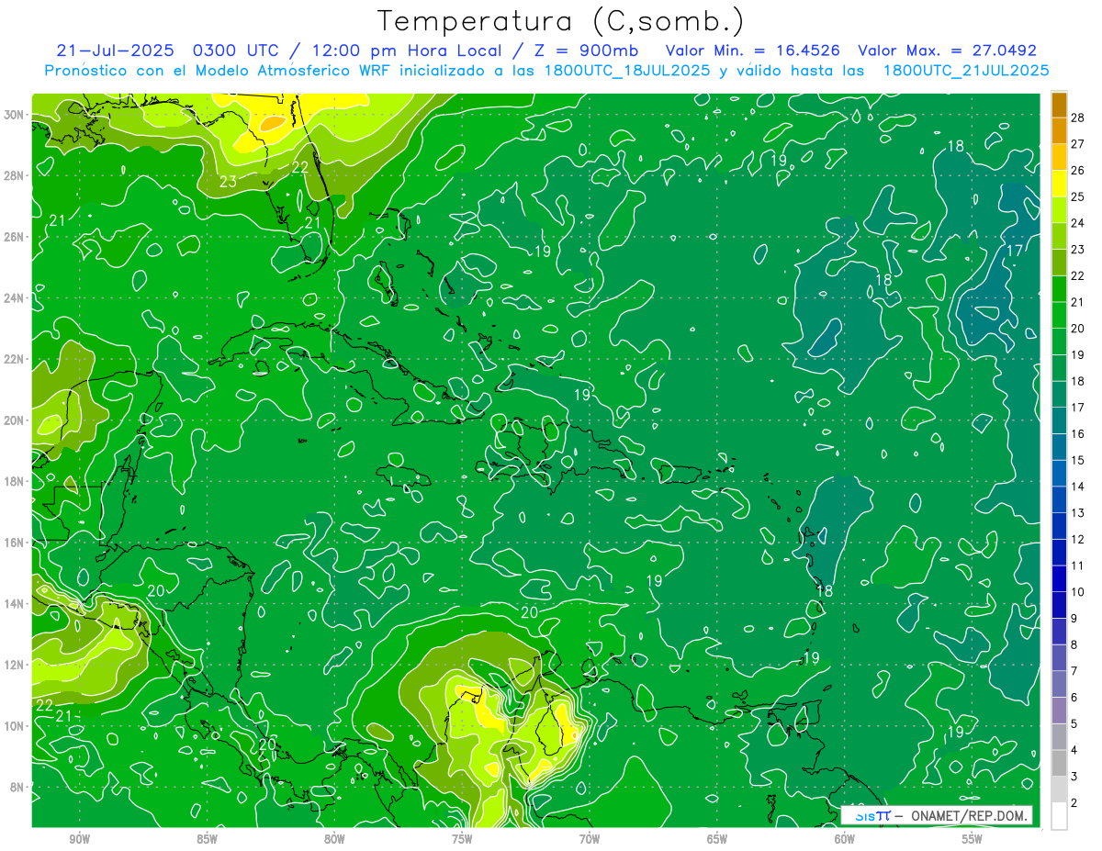This screenshot has height=851, width=1102.
Task: Click the "14N" latitude axis label
Action: (15, 604)
